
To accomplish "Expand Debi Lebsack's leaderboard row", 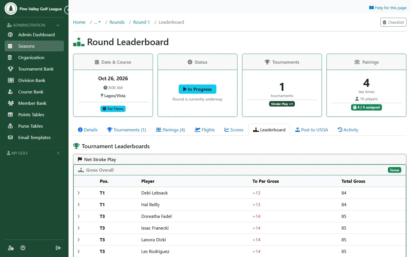I will [78, 193].
